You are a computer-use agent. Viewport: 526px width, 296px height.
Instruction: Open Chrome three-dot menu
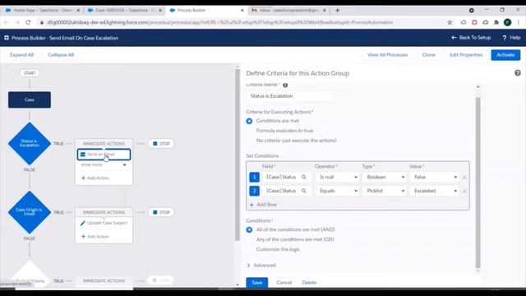coord(519,22)
